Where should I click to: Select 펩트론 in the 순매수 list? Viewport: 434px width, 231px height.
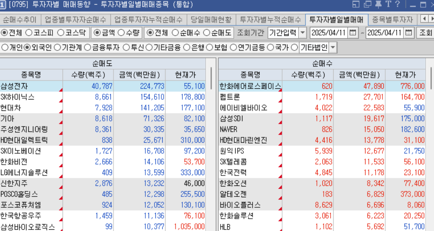(x=322, y=97)
